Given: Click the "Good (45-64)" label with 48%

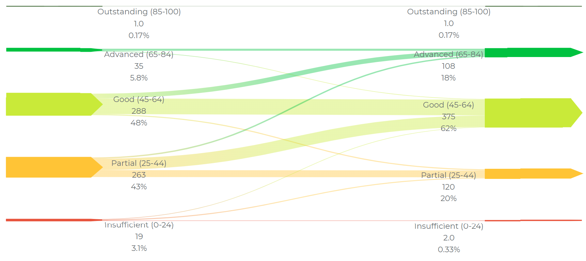Looking at the screenshot, I should [x=139, y=99].
